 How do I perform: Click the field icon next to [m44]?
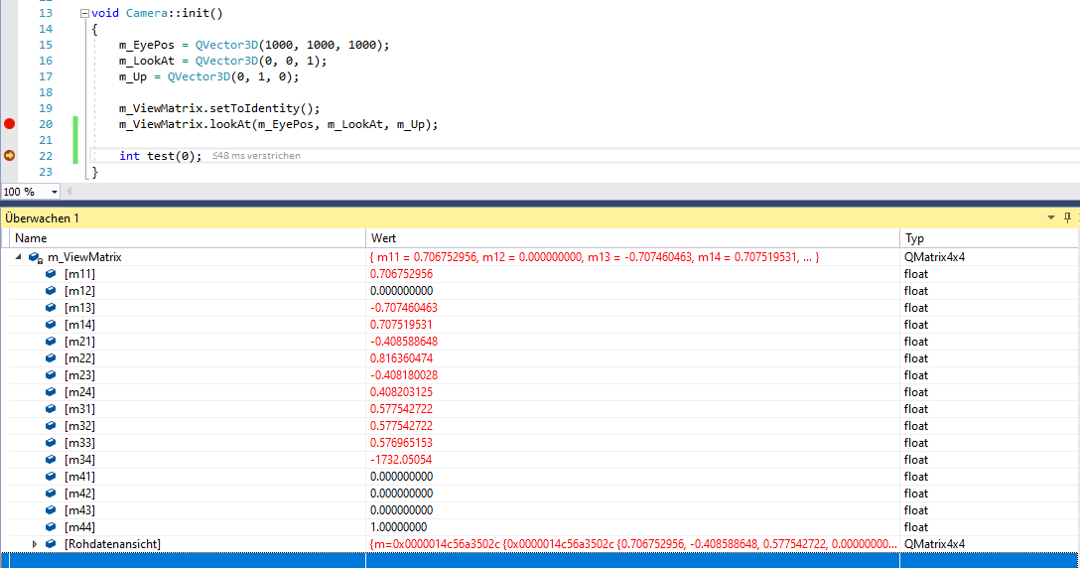(x=51, y=527)
